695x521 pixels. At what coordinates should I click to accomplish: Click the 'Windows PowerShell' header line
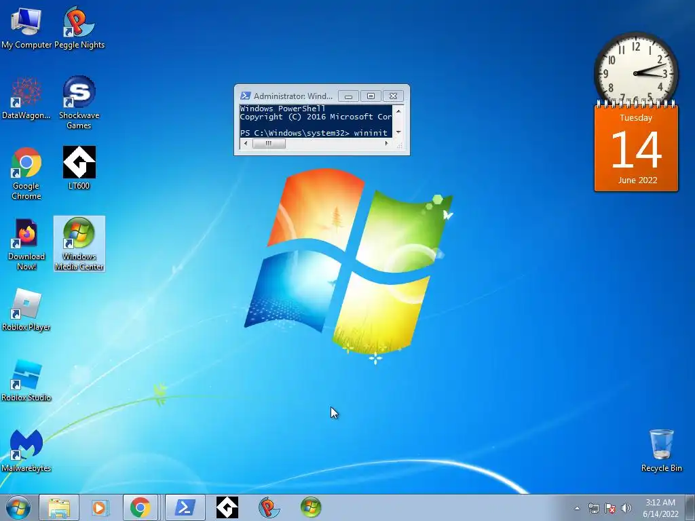(x=283, y=109)
